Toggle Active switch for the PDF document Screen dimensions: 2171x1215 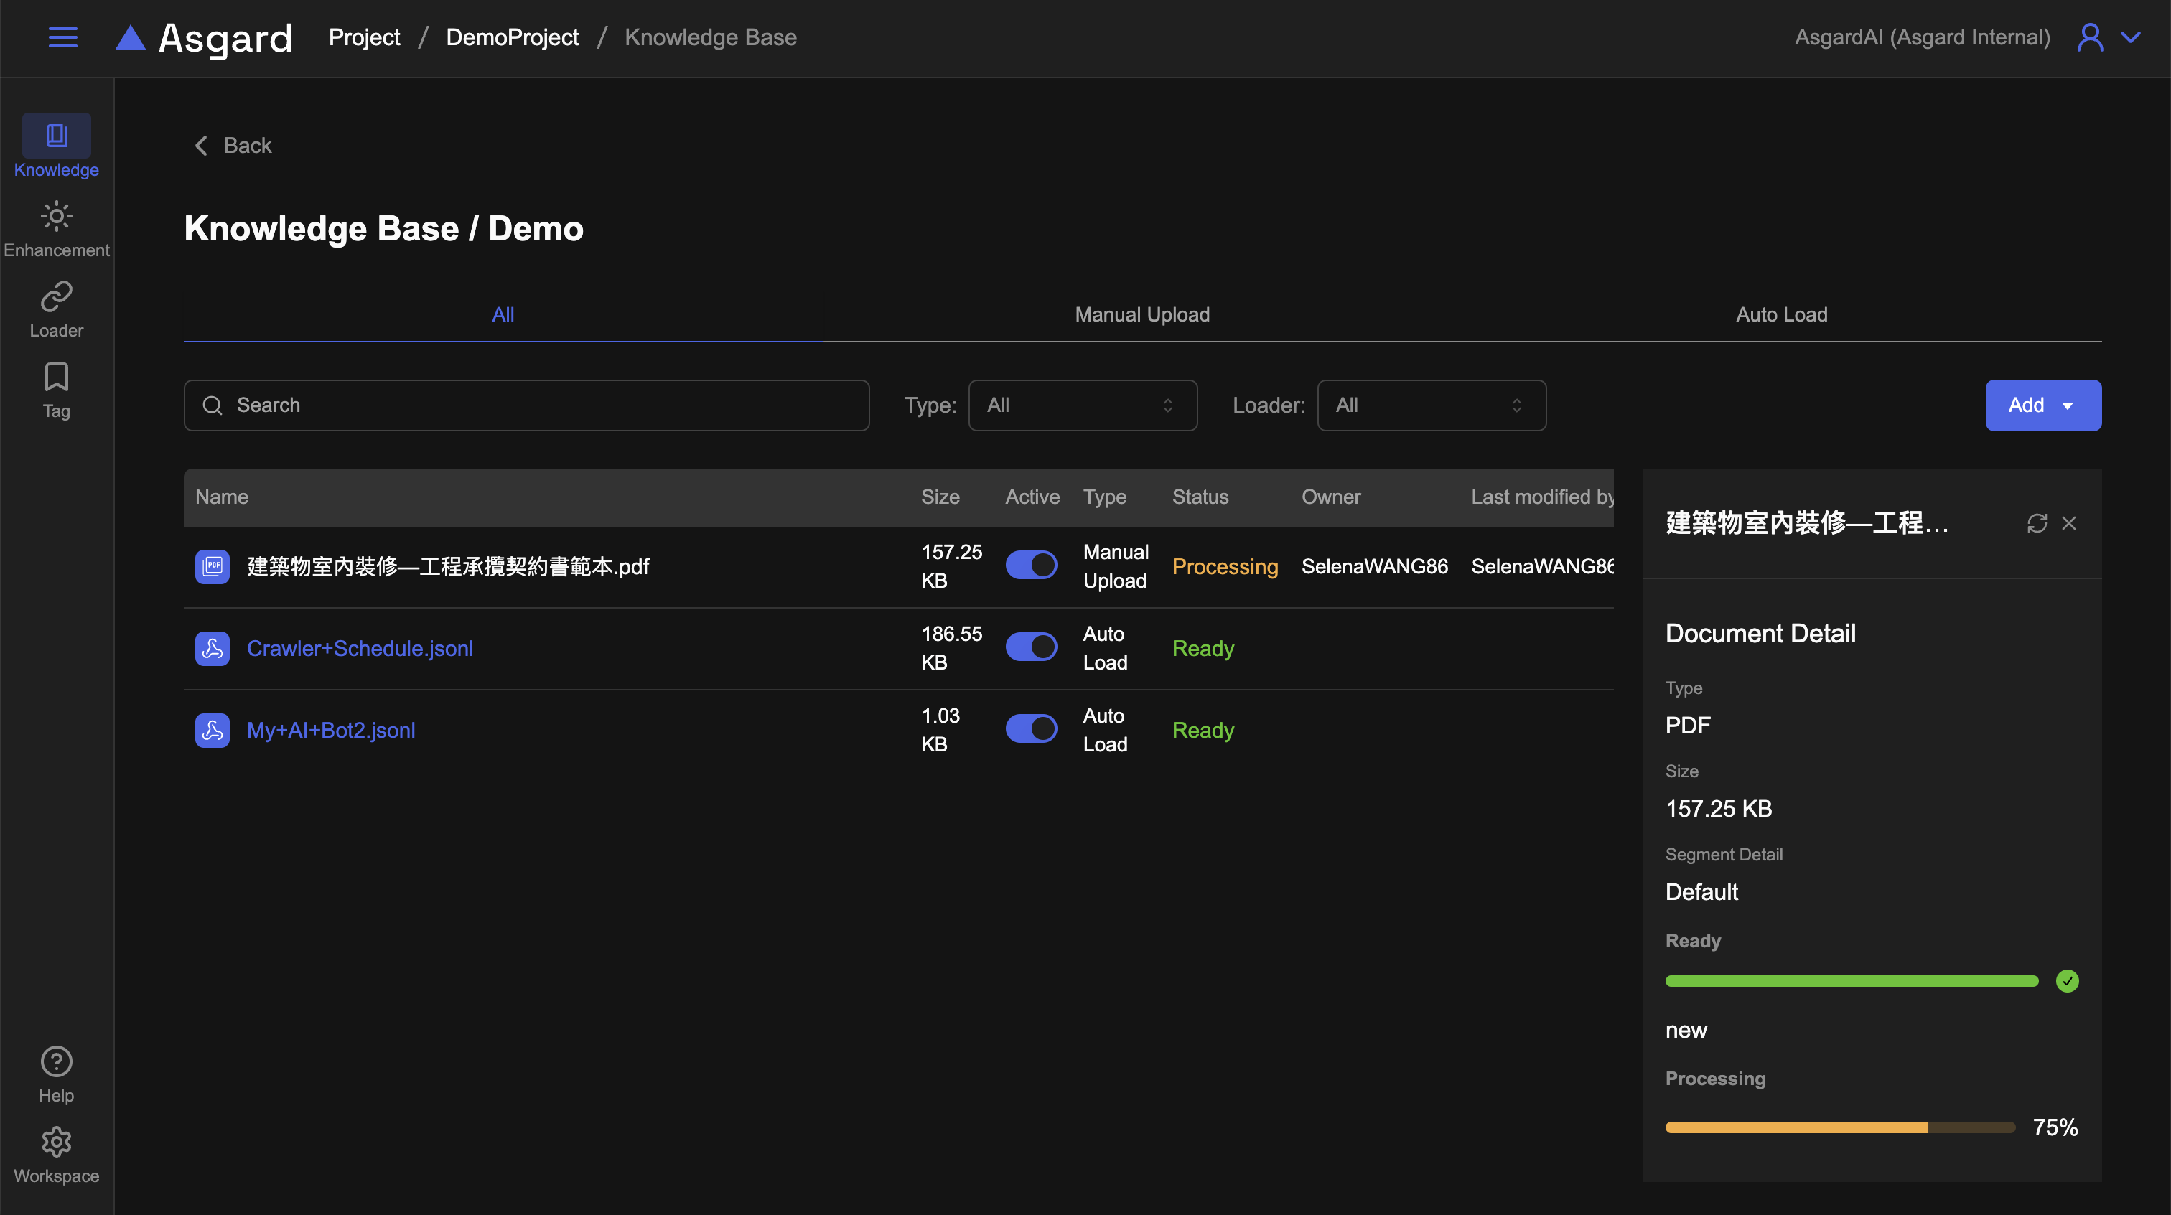point(1031,566)
